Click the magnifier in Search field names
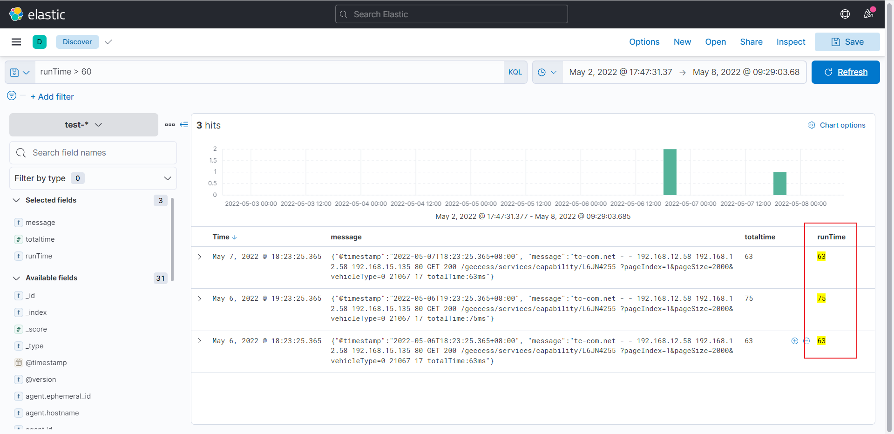Viewport: 894px width, 434px height. tap(21, 153)
